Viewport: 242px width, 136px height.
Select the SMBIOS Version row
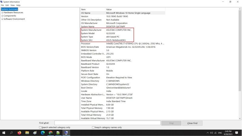pos(123,50)
